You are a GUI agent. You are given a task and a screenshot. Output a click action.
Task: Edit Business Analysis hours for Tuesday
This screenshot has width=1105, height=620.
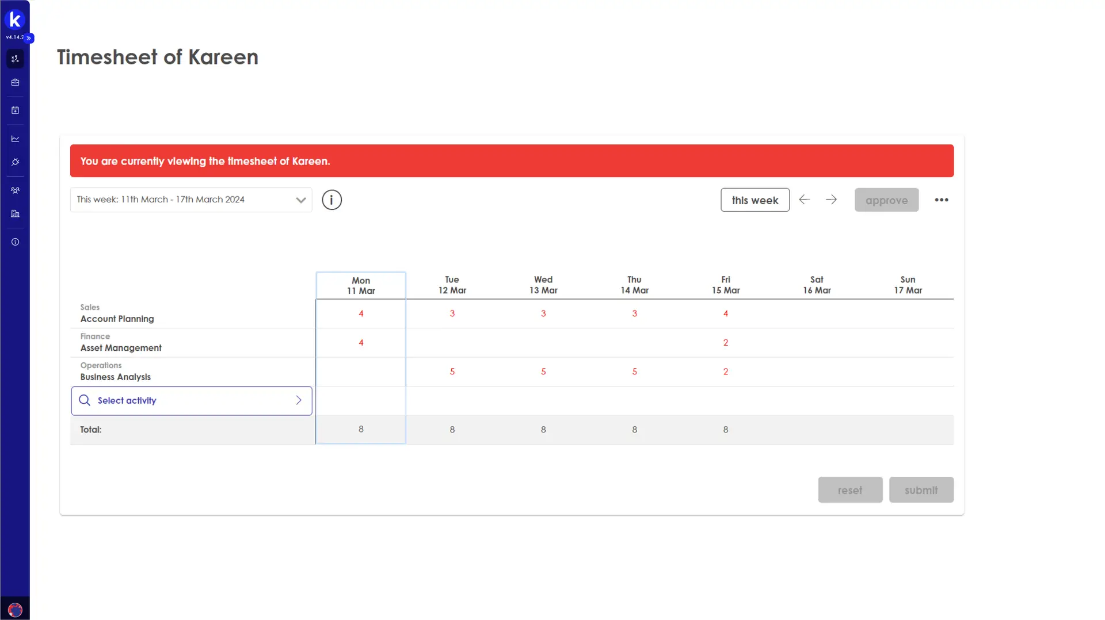(x=452, y=372)
